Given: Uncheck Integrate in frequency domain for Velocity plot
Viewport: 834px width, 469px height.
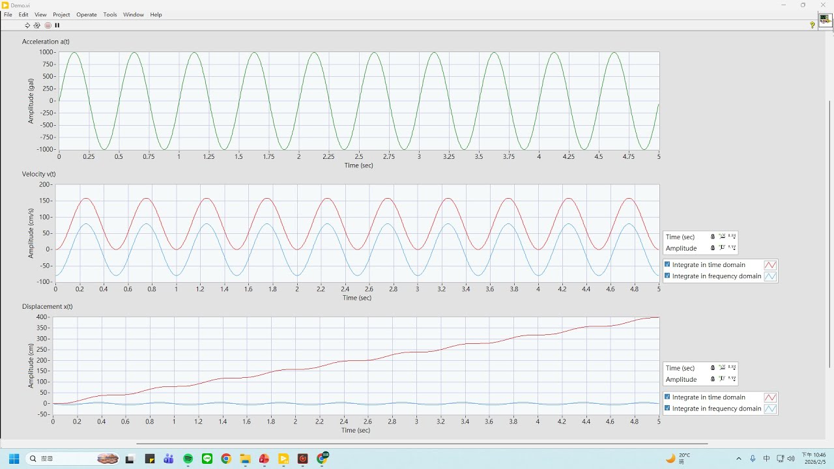Looking at the screenshot, I should [x=667, y=276].
